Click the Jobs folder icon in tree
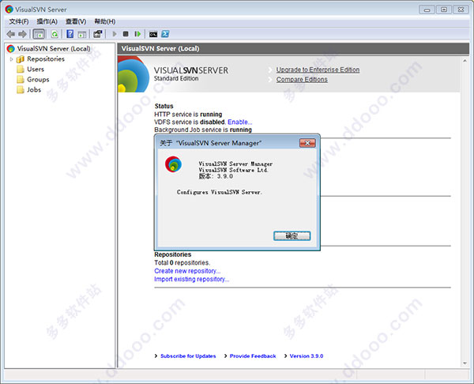This screenshot has width=474, height=384. [21, 90]
